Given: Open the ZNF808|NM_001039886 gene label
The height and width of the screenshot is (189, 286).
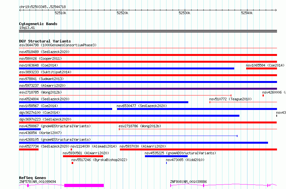Looking at the screenshot, I should [x=188, y=182].
